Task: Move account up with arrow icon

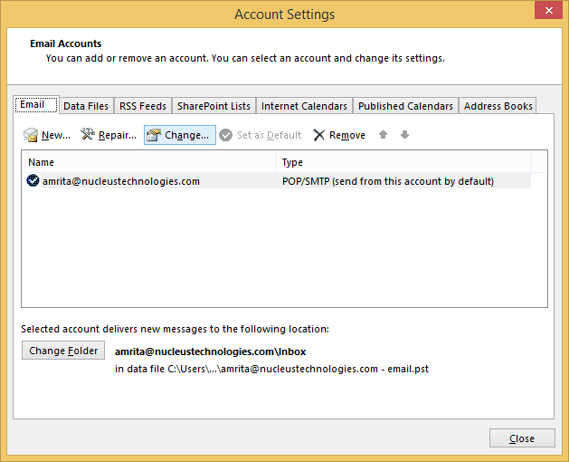Action: tap(383, 135)
